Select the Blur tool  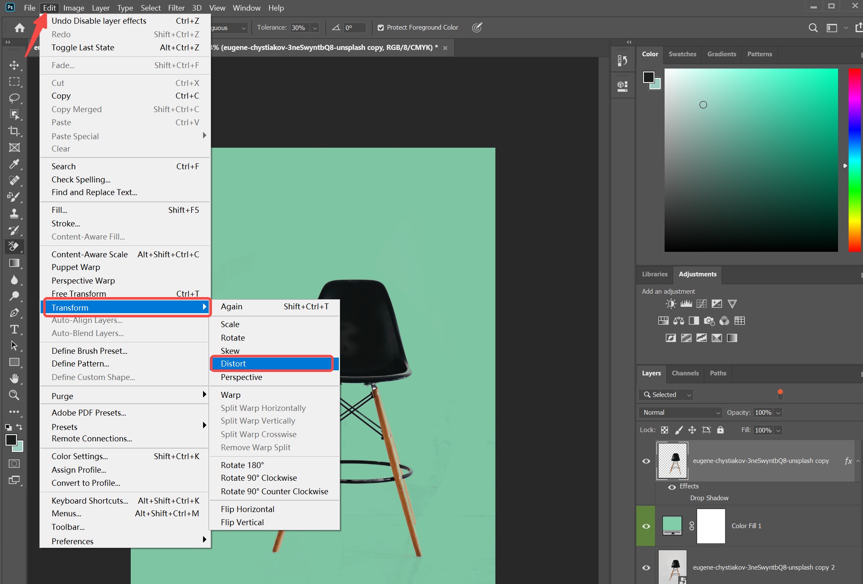14,280
